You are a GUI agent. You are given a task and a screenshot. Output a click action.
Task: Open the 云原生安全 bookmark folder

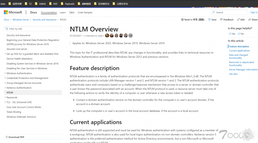point(120,4)
